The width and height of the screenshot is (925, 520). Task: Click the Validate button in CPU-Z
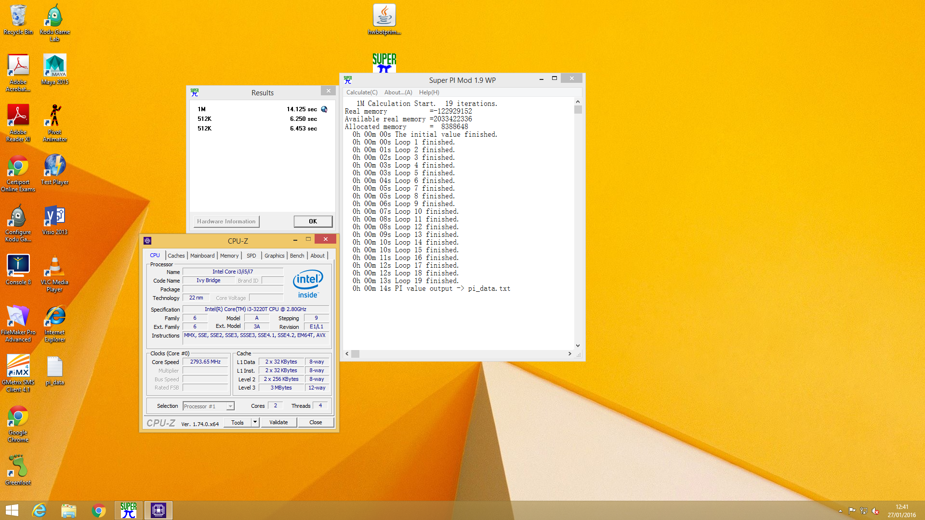coord(278,422)
